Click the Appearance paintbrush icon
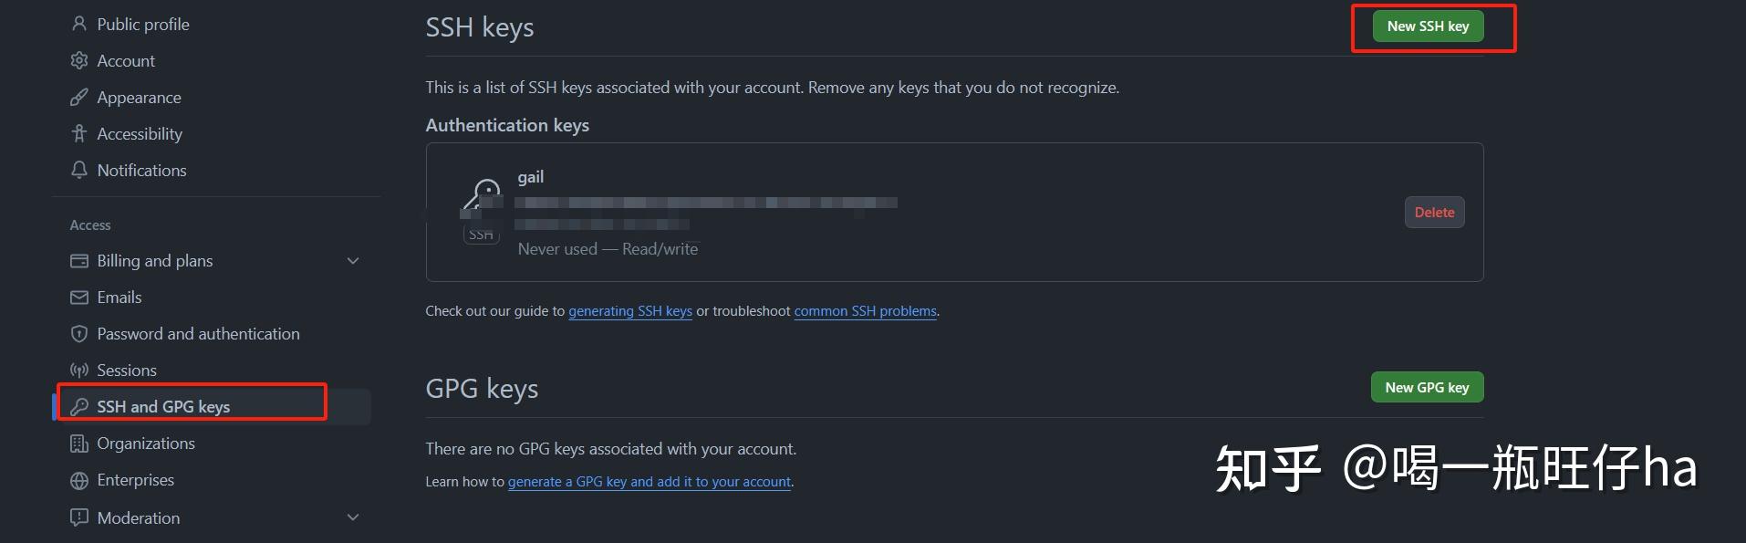 point(79,97)
